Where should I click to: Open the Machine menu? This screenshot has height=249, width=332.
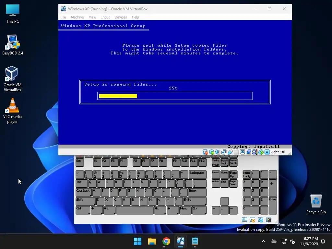pos(77,17)
